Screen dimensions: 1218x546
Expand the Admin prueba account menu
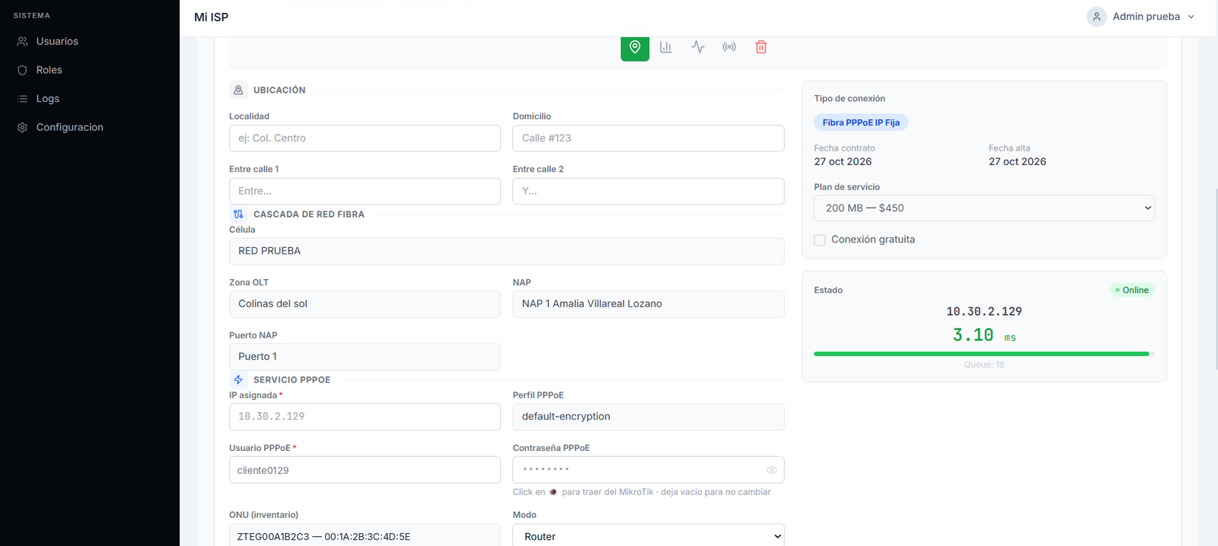coord(1140,17)
